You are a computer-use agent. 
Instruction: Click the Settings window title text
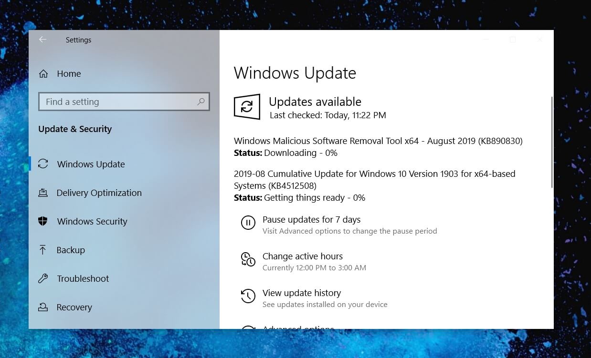click(x=78, y=40)
